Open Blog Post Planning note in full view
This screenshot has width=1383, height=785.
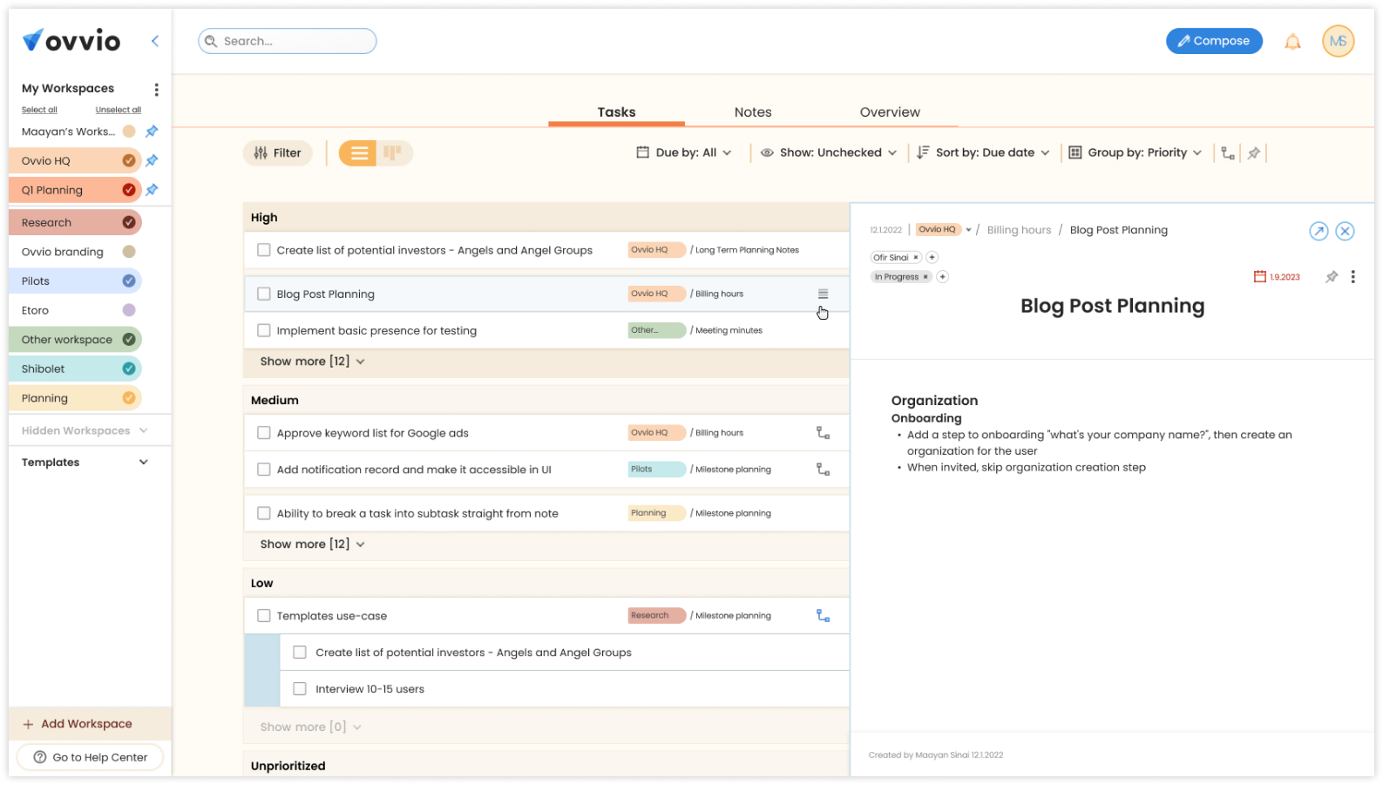point(1319,231)
